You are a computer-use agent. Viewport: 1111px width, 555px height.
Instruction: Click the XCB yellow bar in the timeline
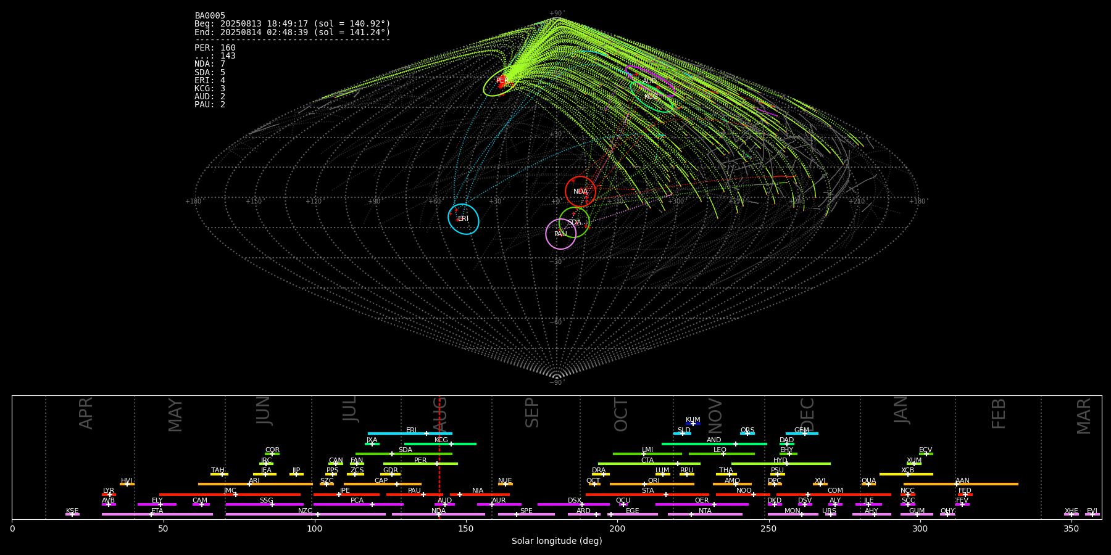coord(906,474)
